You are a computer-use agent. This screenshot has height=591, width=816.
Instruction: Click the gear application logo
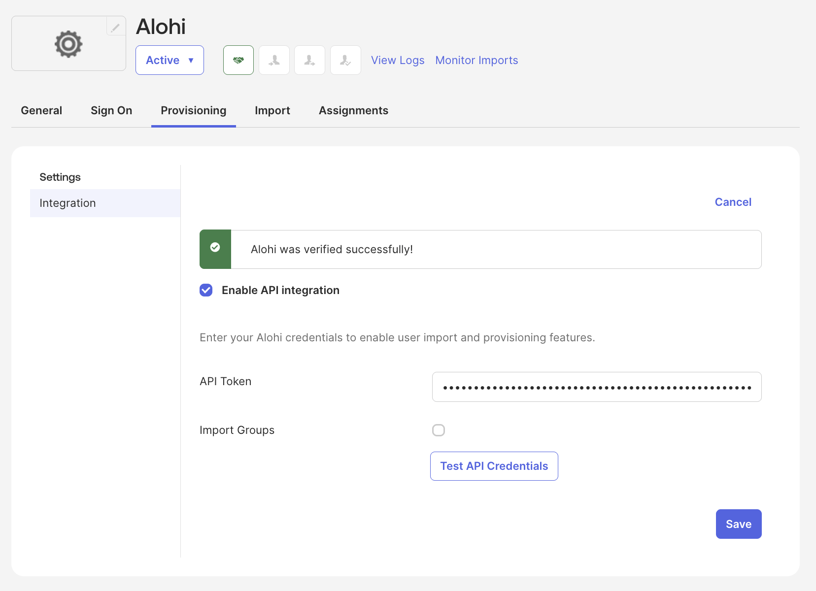click(68, 44)
